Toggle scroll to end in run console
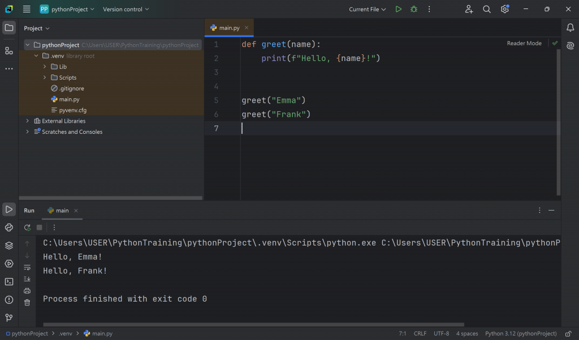Viewport: 579px width, 340px height. coord(27,279)
